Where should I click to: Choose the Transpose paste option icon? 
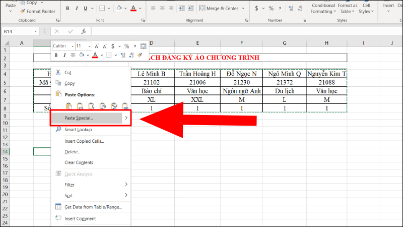click(103, 106)
